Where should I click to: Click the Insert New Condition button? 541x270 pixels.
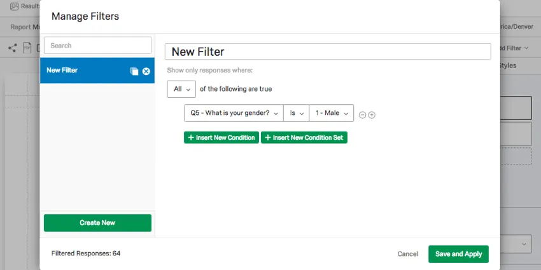[221, 137]
